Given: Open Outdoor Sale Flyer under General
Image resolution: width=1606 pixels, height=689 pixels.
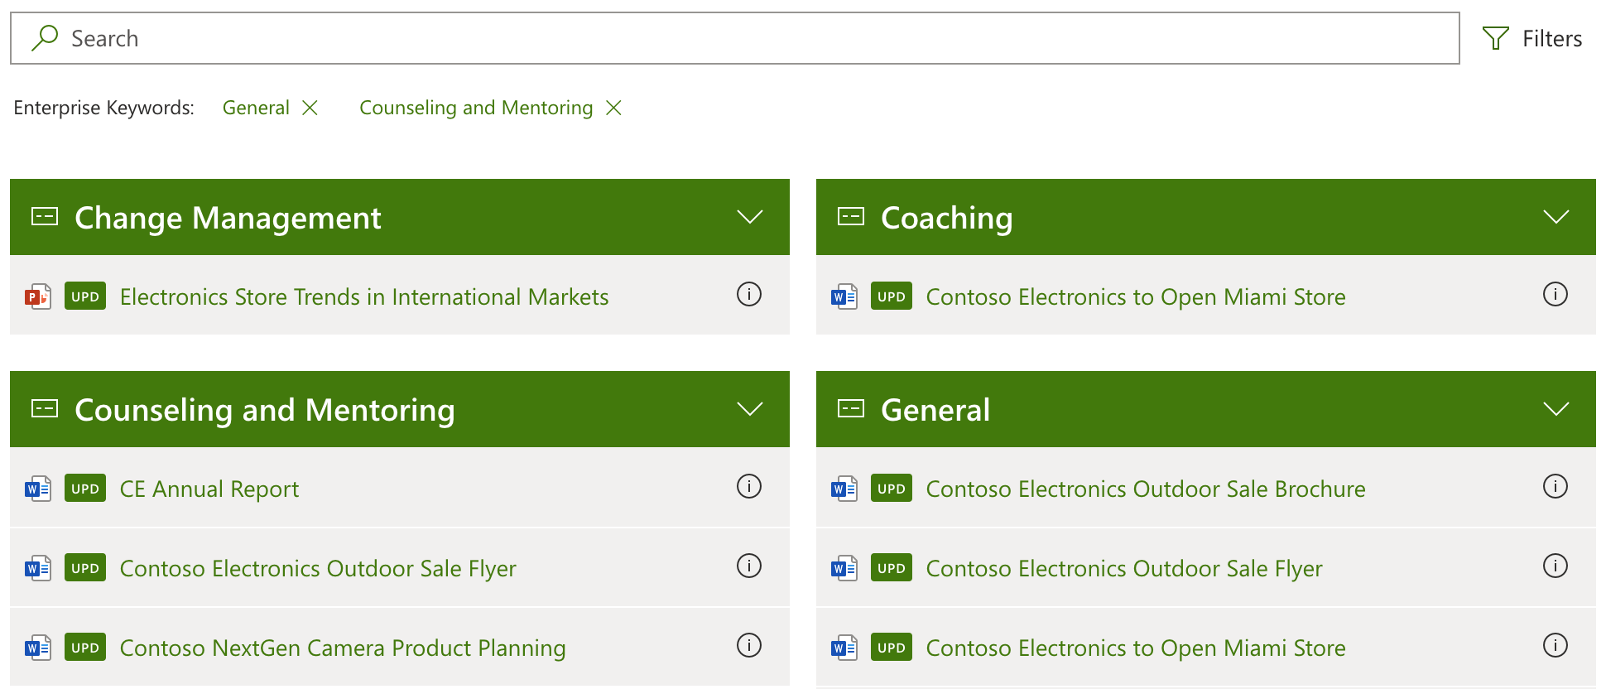Looking at the screenshot, I should [x=1124, y=568].
